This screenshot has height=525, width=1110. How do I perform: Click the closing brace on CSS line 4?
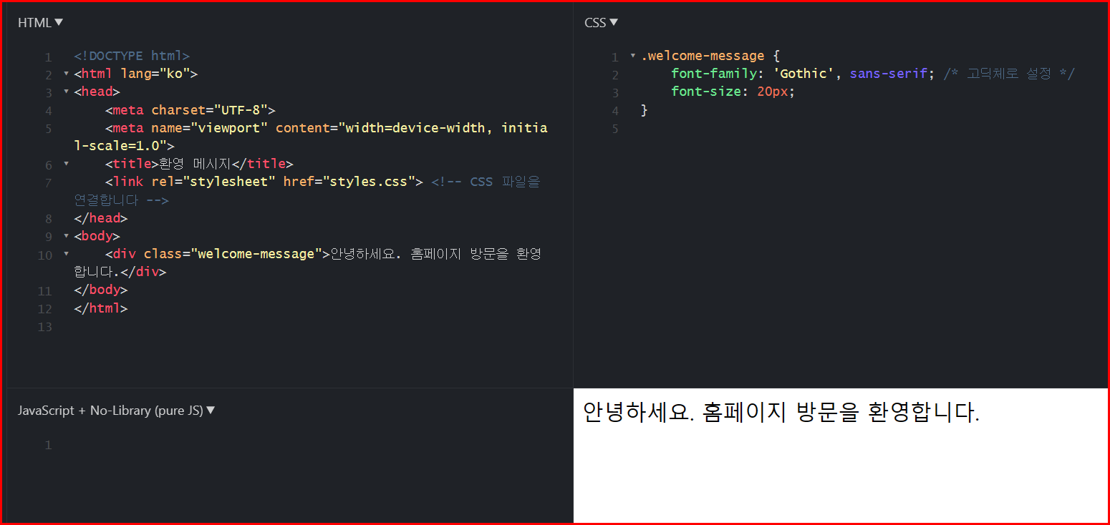click(644, 110)
